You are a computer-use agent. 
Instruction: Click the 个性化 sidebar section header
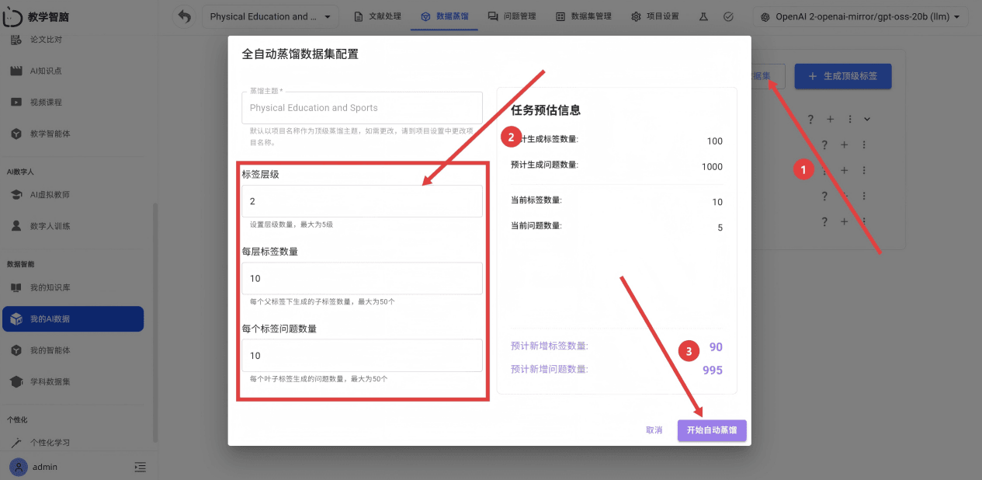17,419
